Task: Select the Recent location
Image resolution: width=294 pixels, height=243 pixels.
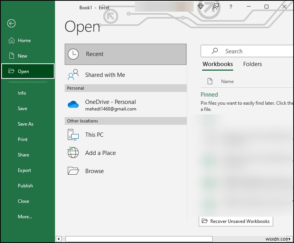Action: tap(126, 54)
